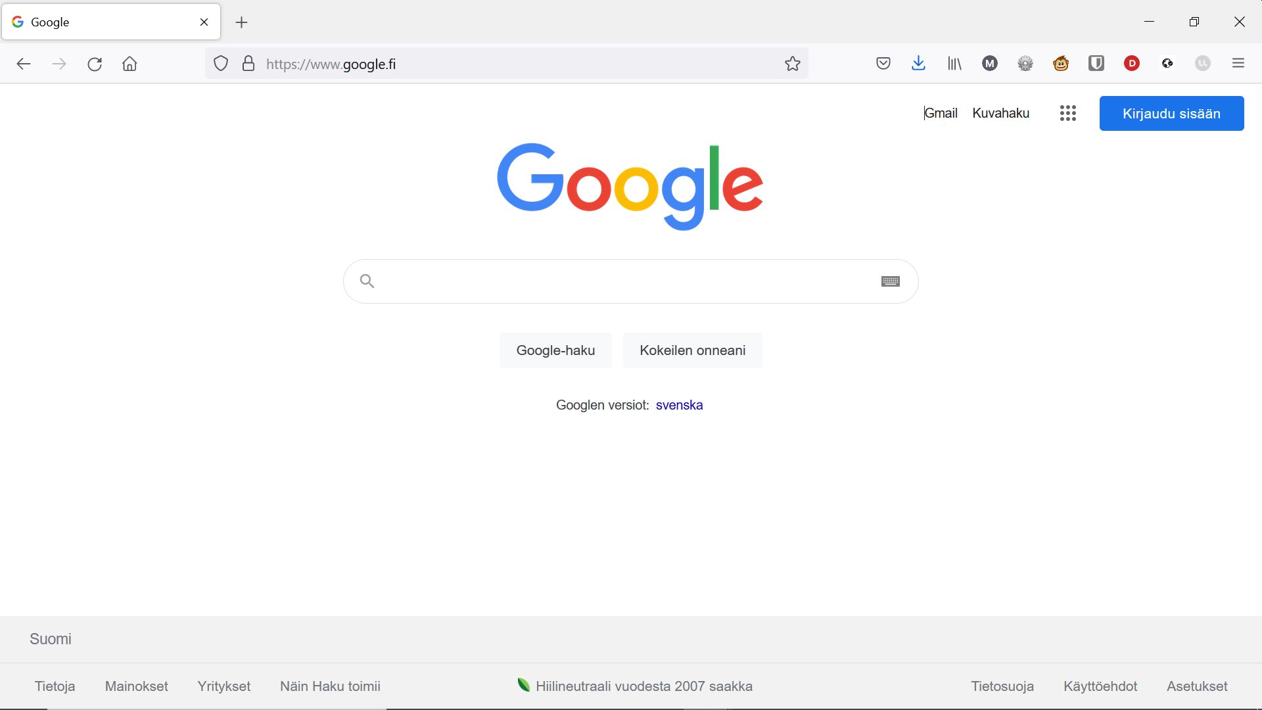The height and width of the screenshot is (710, 1262).
Task: Open the U shield extension
Action: click(x=1096, y=64)
